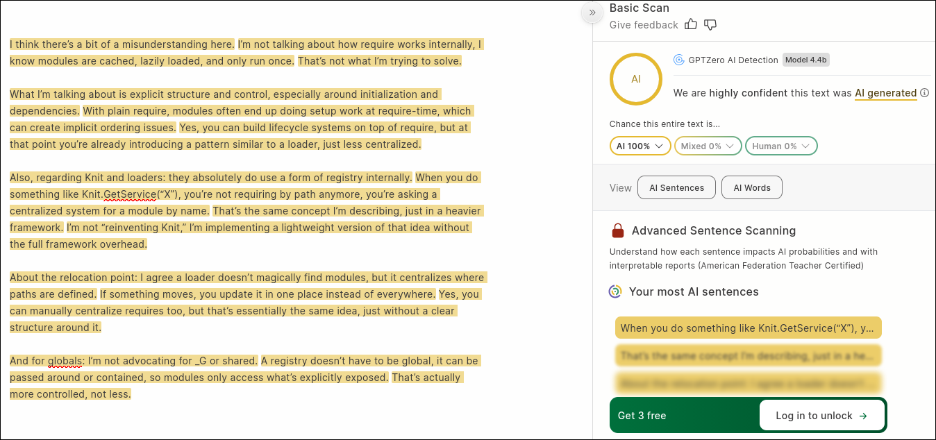Switch view to AI Words
Viewport: 936px width, 440px height.
[752, 187]
